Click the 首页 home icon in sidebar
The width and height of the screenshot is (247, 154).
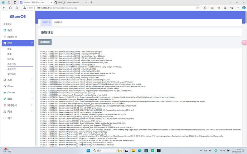(4, 30)
